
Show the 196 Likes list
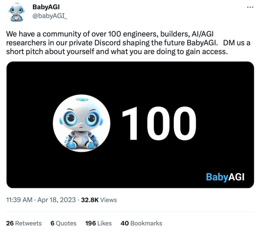click(x=98, y=223)
